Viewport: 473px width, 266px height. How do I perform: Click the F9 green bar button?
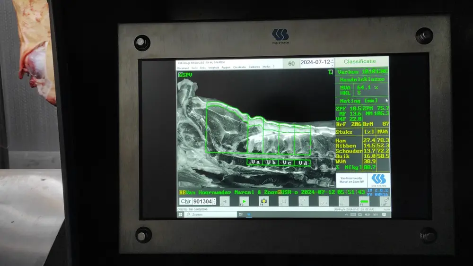pos(364,201)
